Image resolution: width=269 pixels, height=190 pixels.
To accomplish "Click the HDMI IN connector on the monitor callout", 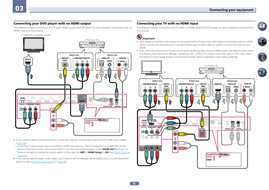I will (28, 63).
